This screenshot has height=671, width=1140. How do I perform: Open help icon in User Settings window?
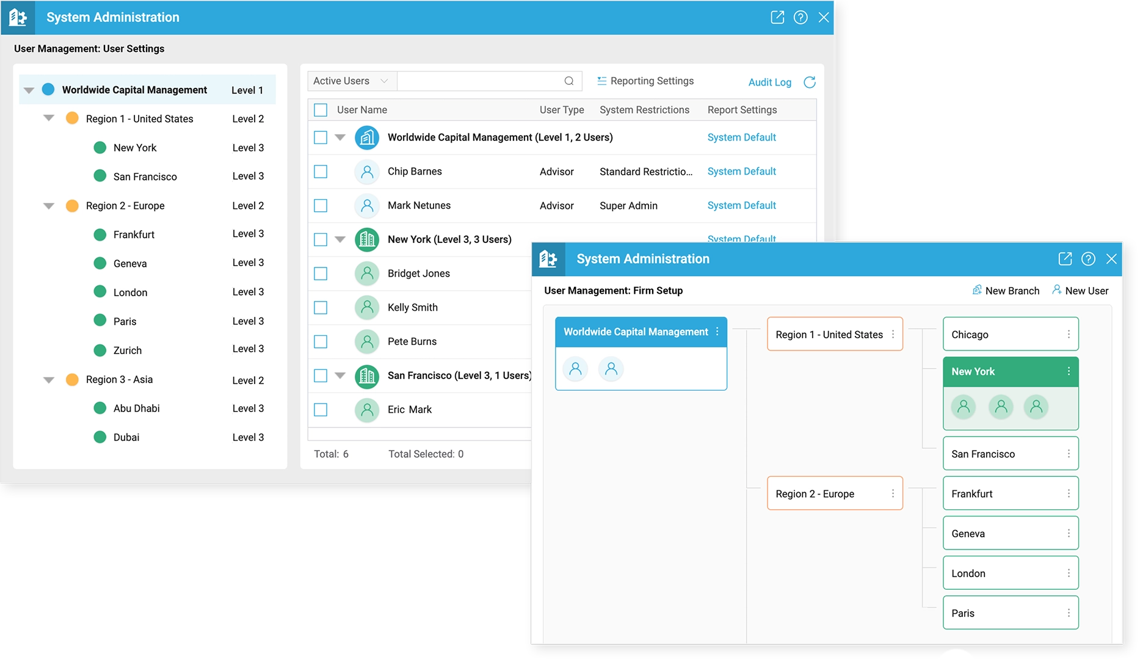[x=801, y=17]
